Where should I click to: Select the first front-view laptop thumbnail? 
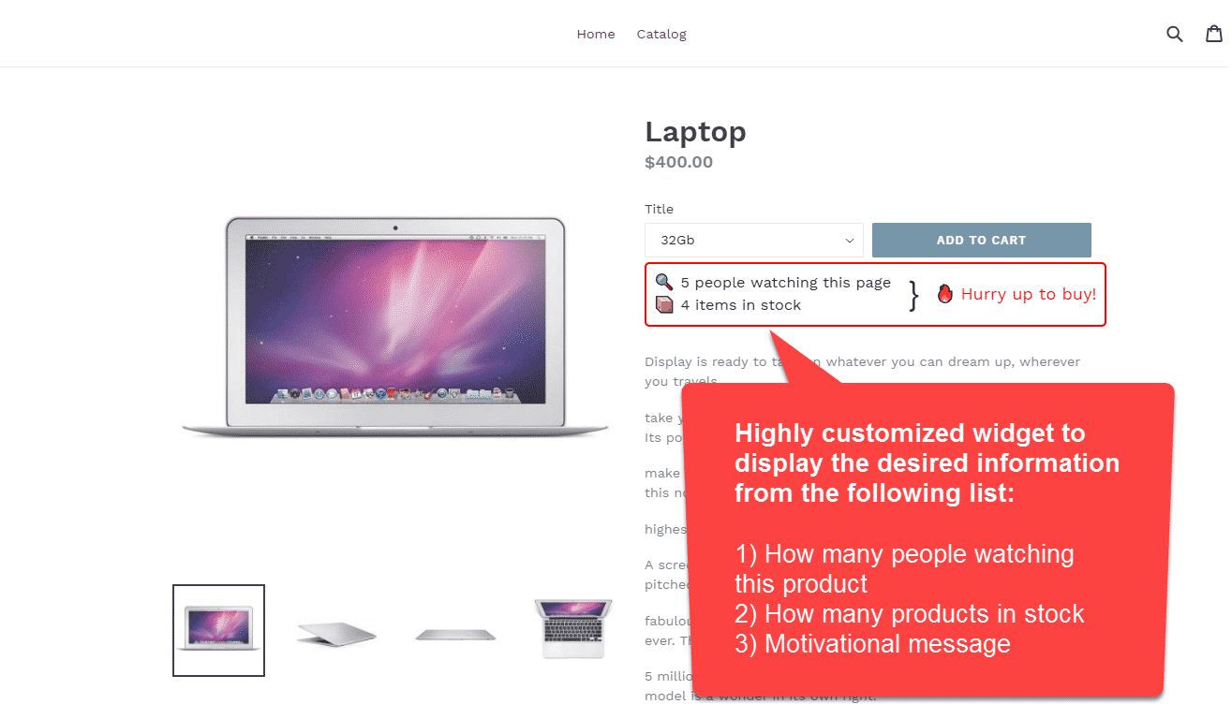tap(218, 630)
